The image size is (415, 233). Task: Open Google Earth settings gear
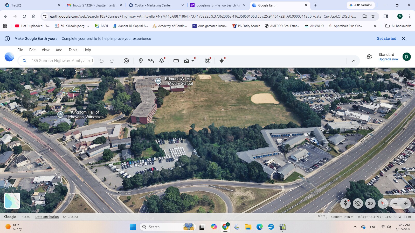pos(369,57)
